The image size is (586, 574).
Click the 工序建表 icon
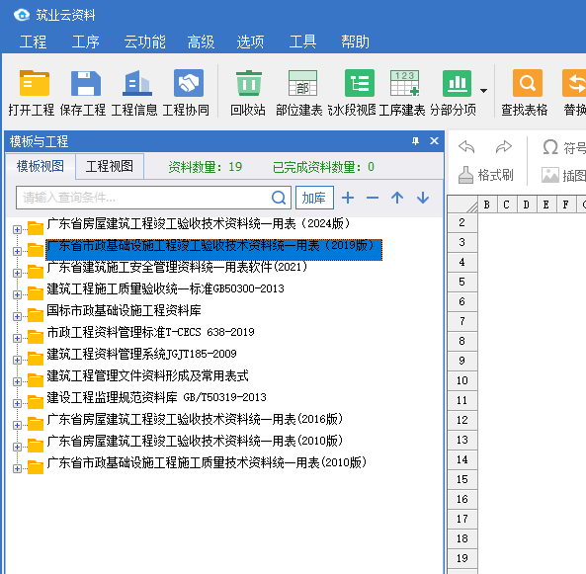[x=404, y=83]
